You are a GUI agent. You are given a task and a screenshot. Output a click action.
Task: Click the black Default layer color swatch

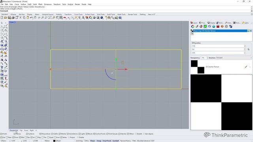pos(54,141)
